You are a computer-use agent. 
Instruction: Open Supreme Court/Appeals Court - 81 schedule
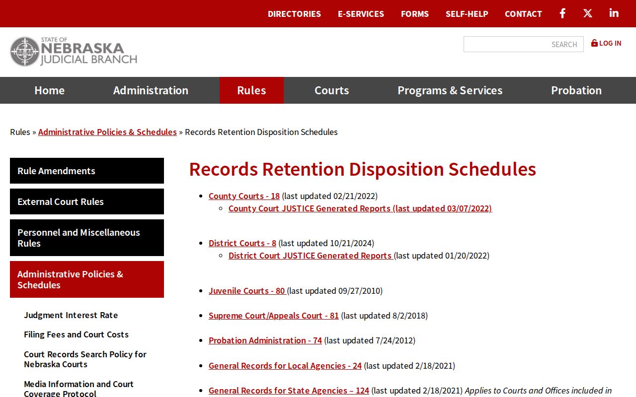coord(274,316)
